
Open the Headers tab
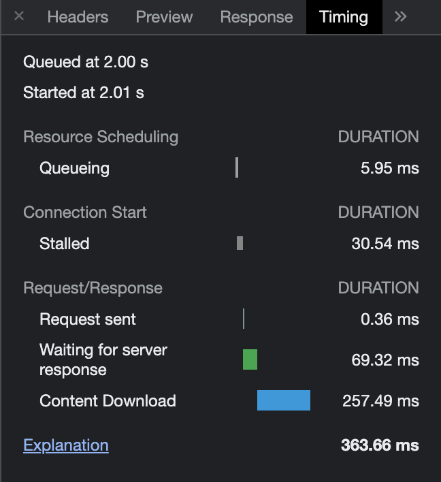click(78, 17)
